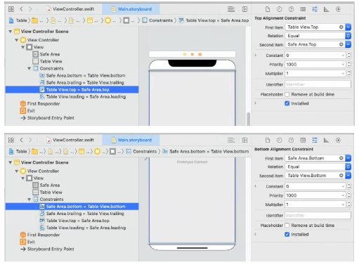The width and height of the screenshot is (359, 265).
Task: Go back in Top Alignment Constraint window toolbar
Action: (21, 9)
